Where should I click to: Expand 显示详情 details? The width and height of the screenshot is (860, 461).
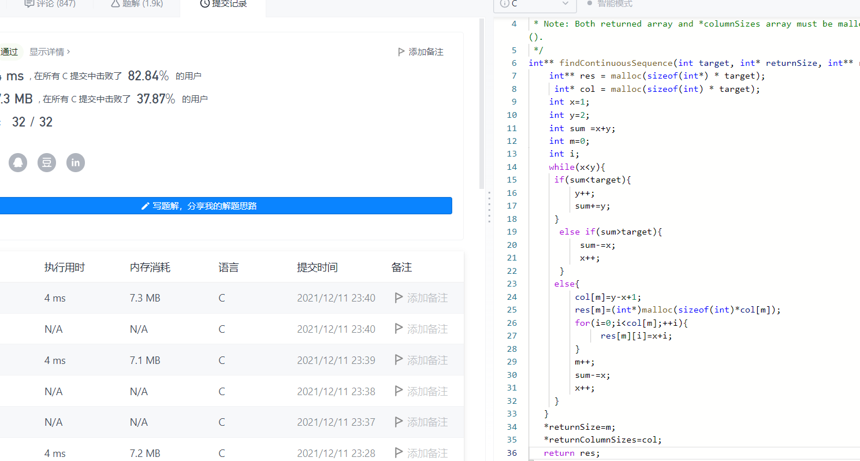[x=50, y=52]
